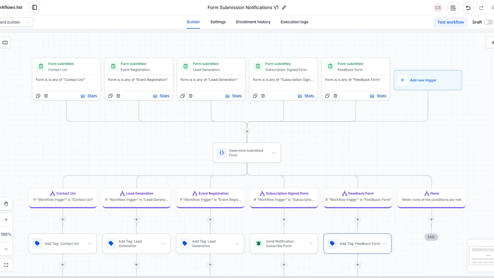Open options for Add Tag: Feedback Form

pos(385,244)
